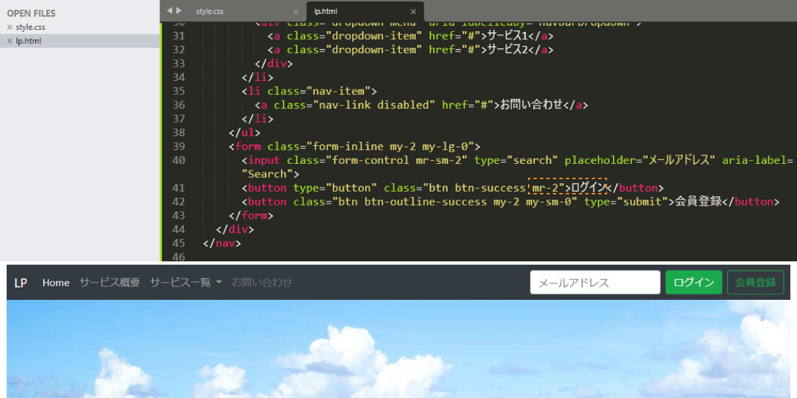
Task: Go to next tab with right arrow
Action: 179,11
